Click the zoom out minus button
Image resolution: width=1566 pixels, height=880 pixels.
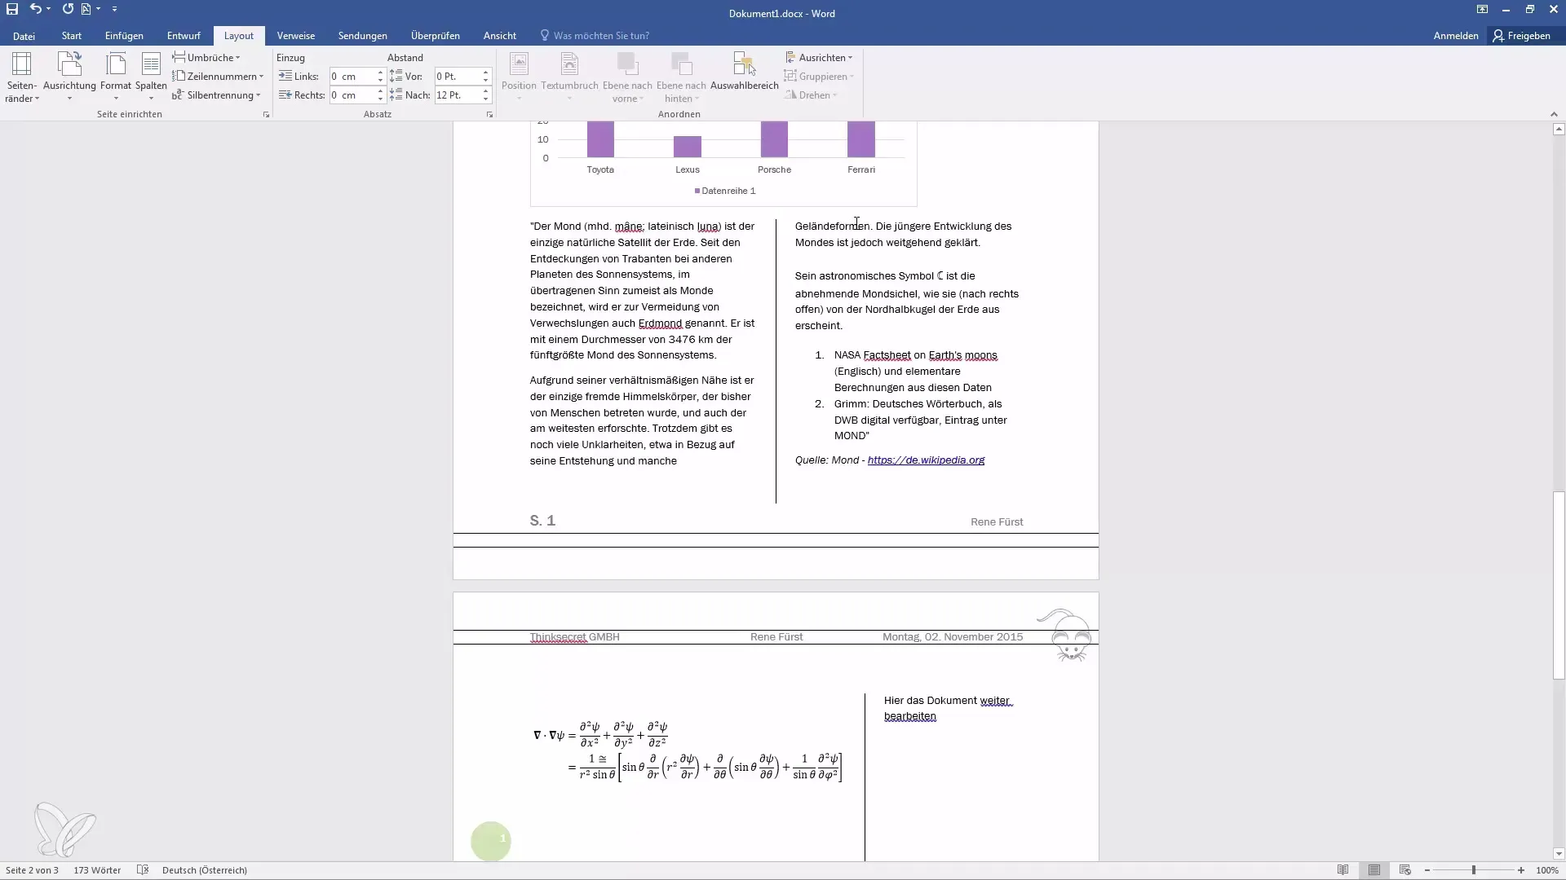tap(1427, 870)
